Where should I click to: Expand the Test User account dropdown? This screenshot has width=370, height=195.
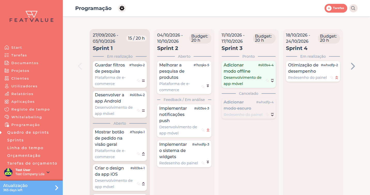point(48,172)
